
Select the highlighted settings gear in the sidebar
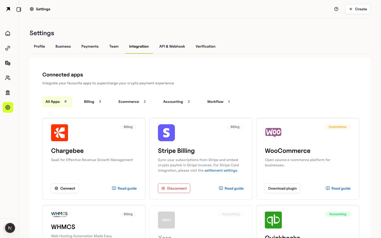click(x=8, y=107)
